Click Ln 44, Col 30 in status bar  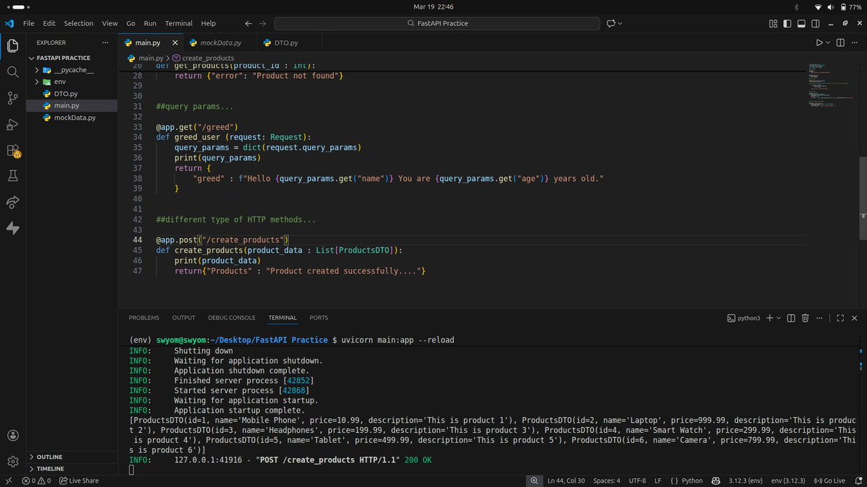click(x=566, y=481)
